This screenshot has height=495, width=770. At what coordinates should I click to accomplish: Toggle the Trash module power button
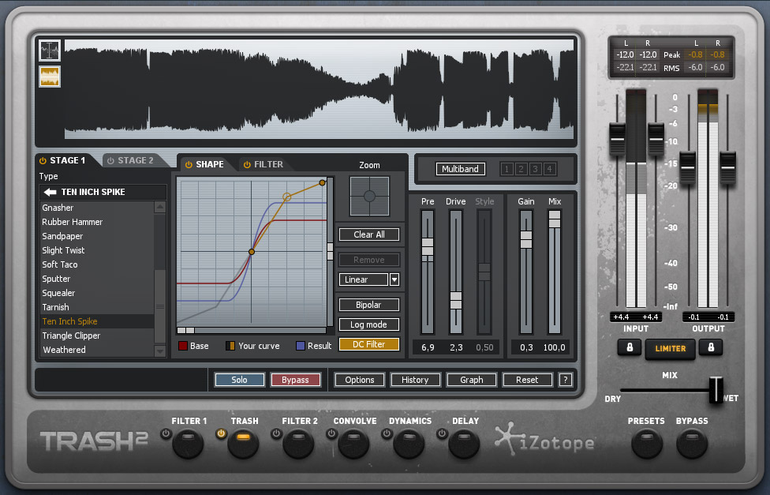(x=223, y=433)
